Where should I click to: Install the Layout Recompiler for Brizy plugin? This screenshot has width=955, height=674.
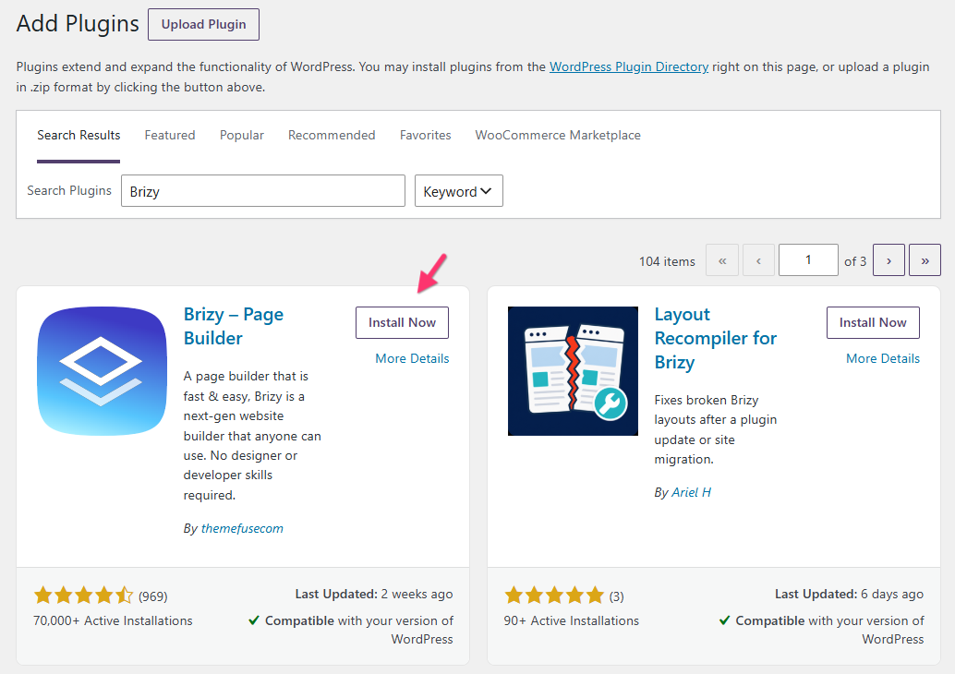coord(873,323)
